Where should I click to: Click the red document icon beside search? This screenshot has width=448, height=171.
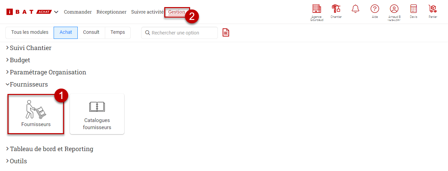tap(226, 32)
